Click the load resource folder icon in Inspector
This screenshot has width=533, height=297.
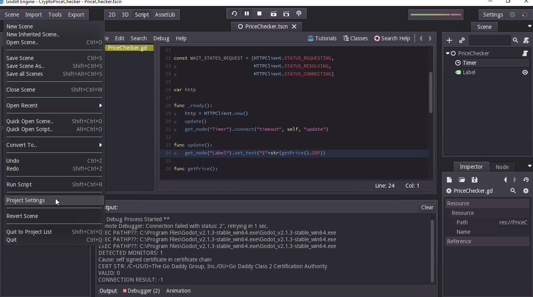[462, 180]
